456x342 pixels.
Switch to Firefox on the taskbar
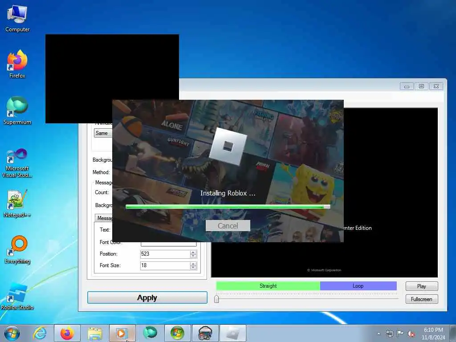67,333
